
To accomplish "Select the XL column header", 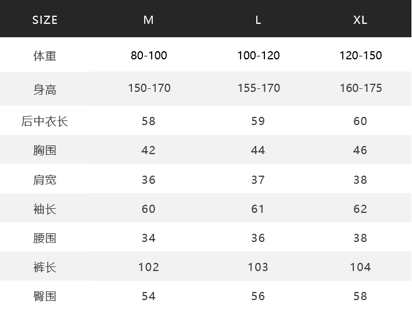I will coord(360,20).
